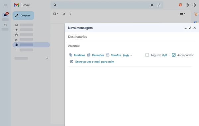Open Modelos templates in the compose window
The height and width of the screenshot is (126, 199).
77,55
